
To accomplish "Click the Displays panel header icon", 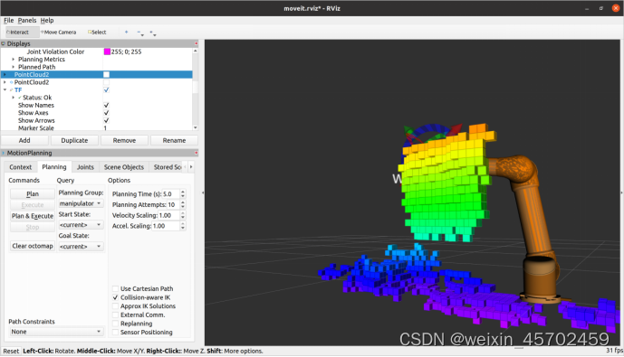I will coord(4,43).
